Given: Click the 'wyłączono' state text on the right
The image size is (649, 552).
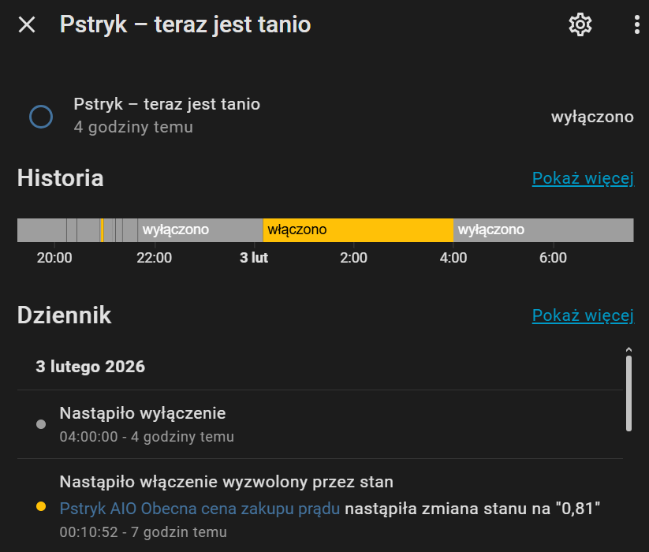Looking at the screenshot, I should [x=591, y=117].
